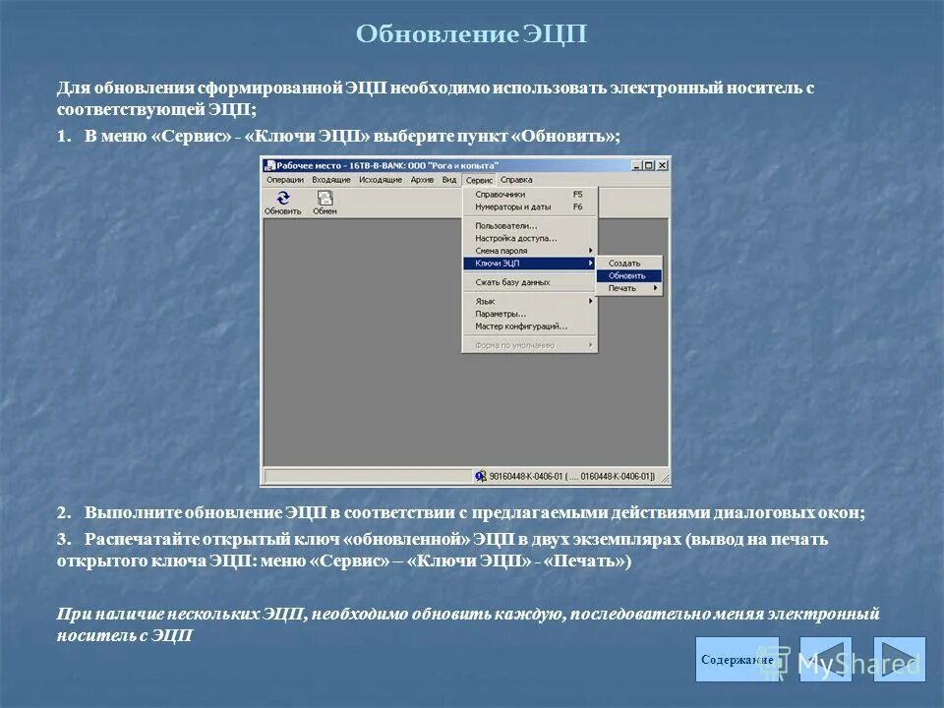Open the Исходящие menu

pos(381,179)
